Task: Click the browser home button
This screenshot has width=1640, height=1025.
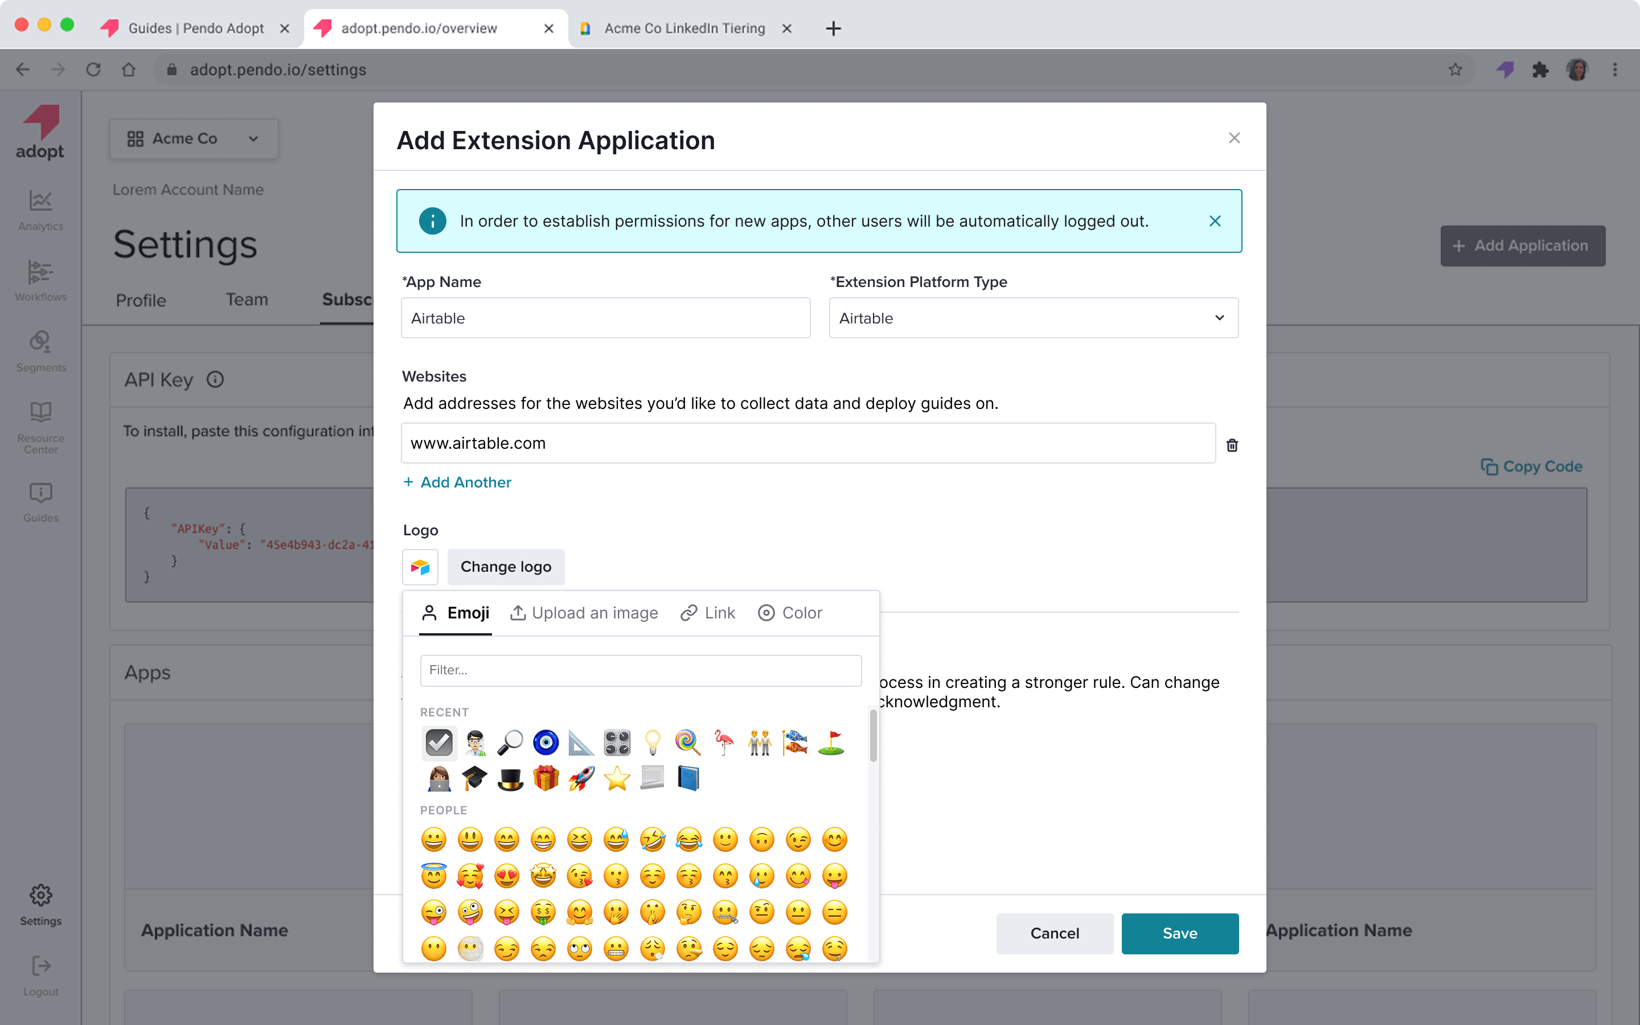Action: coord(129,69)
